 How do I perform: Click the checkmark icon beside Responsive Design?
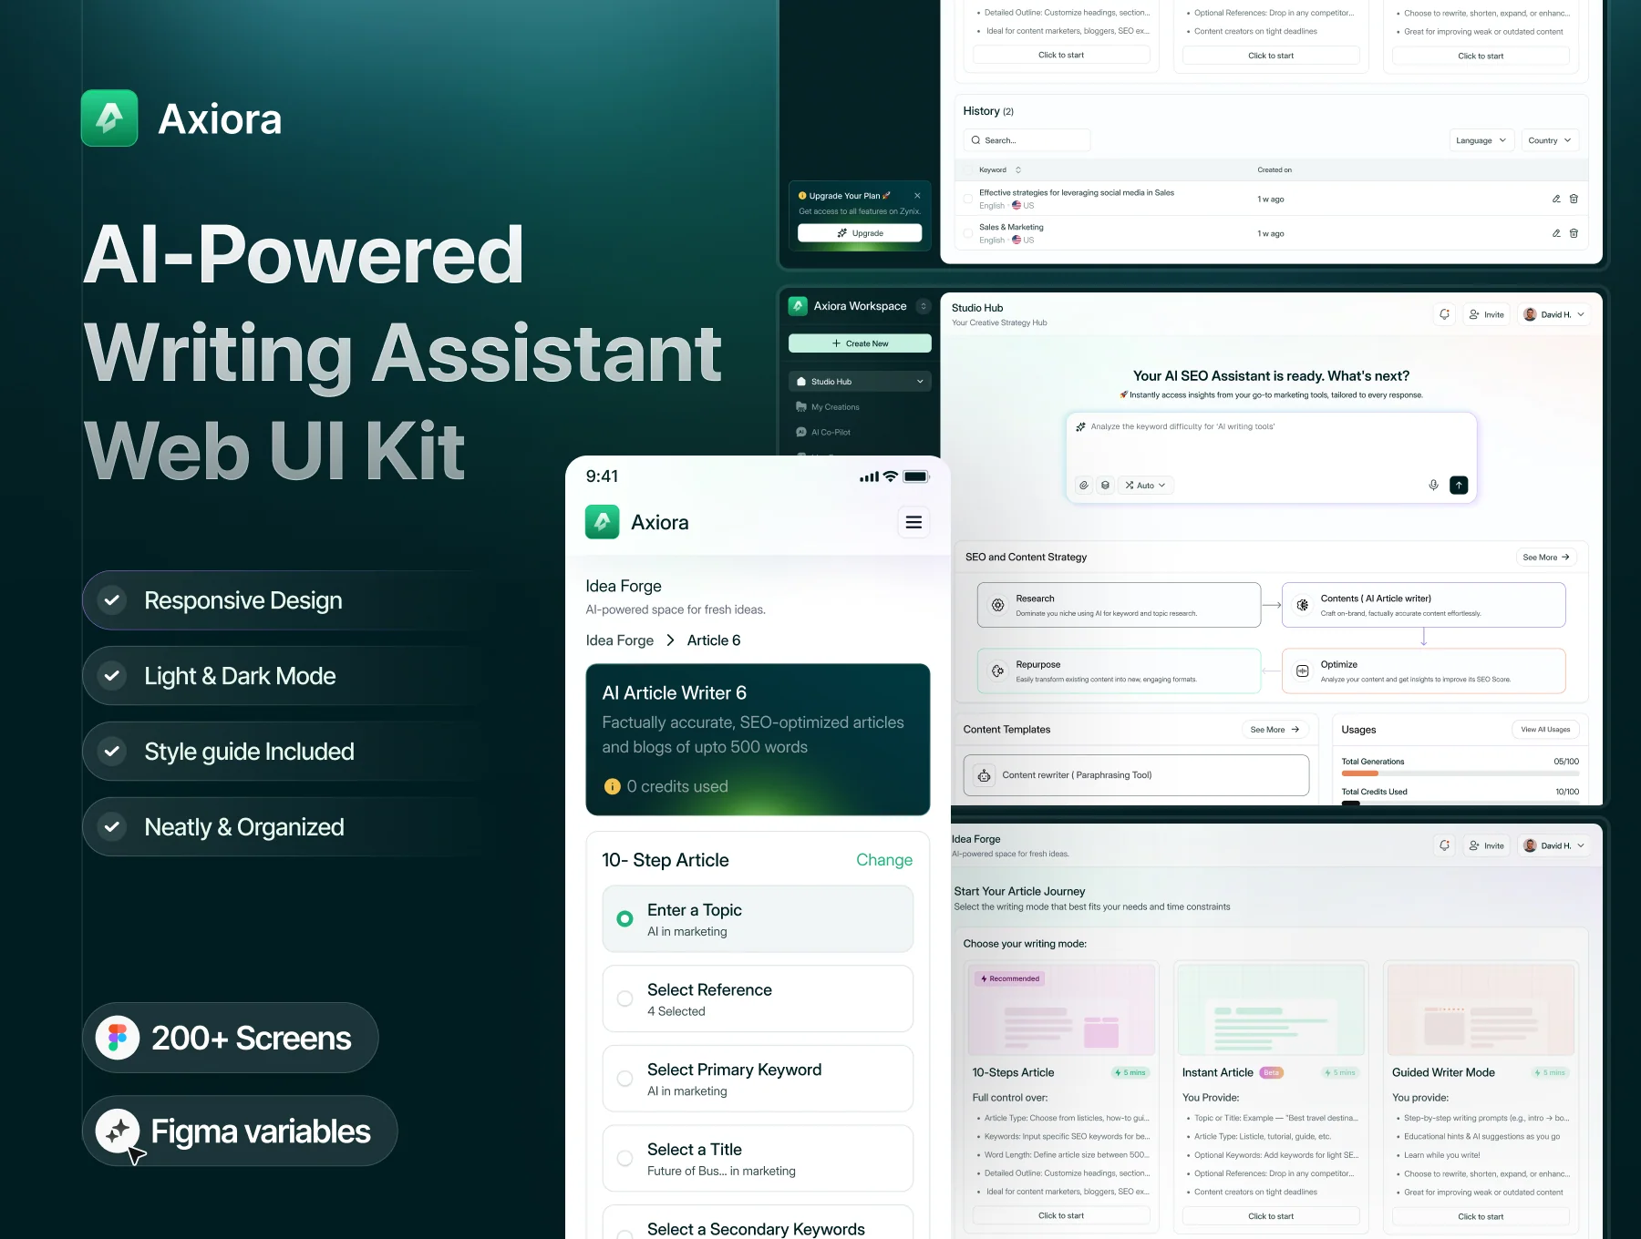[x=111, y=600]
